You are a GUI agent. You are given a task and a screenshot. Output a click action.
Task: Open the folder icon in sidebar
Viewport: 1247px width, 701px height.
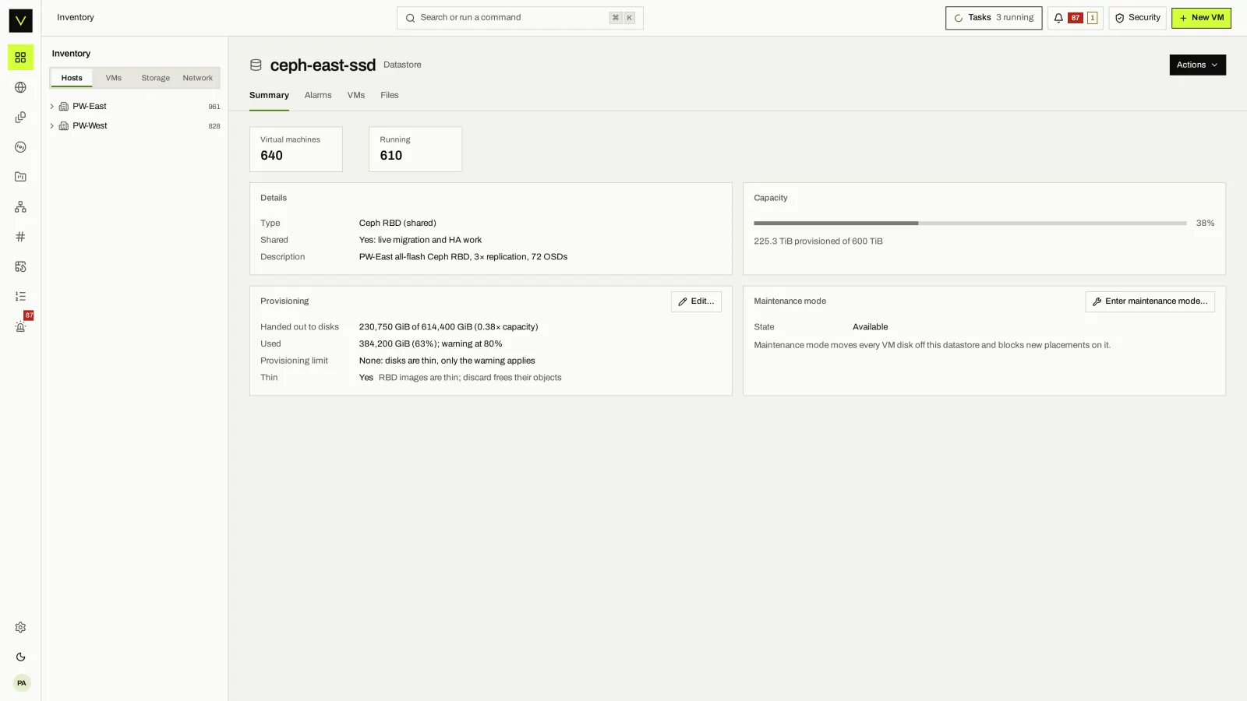(x=20, y=177)
